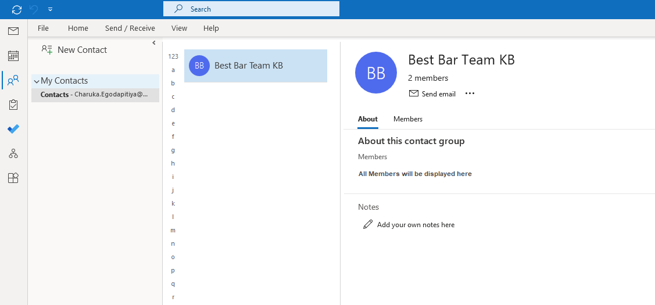The width and height of the screenshot is (655, 305).
Task: Open the Tasks clipboard icon
Action: [13, 105]
